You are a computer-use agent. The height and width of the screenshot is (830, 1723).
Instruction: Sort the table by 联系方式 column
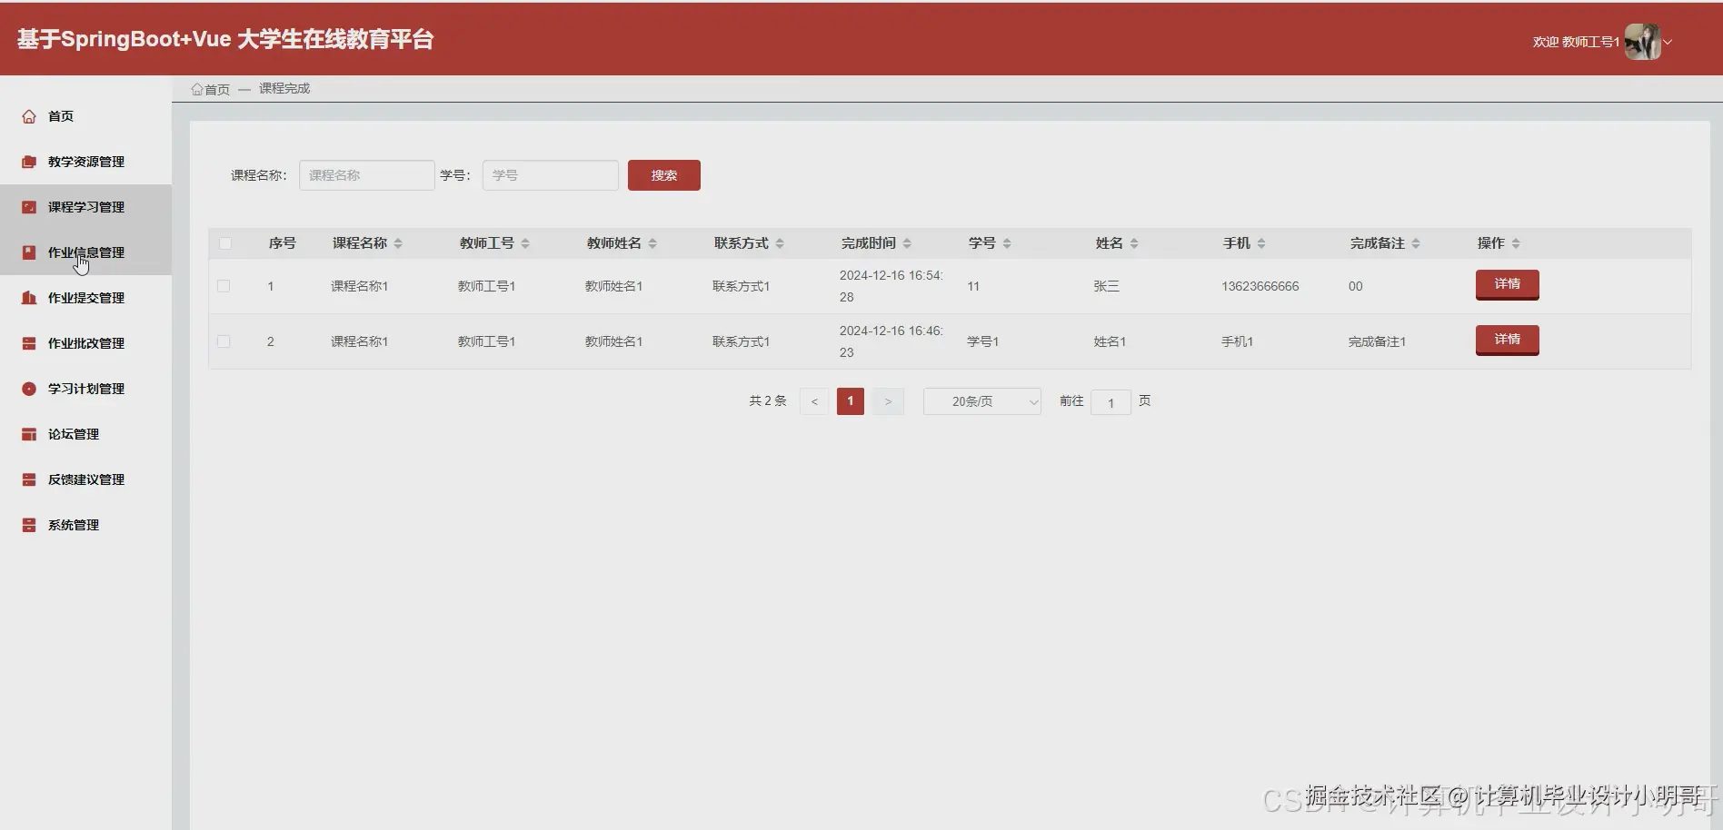[x=780, y=243]
